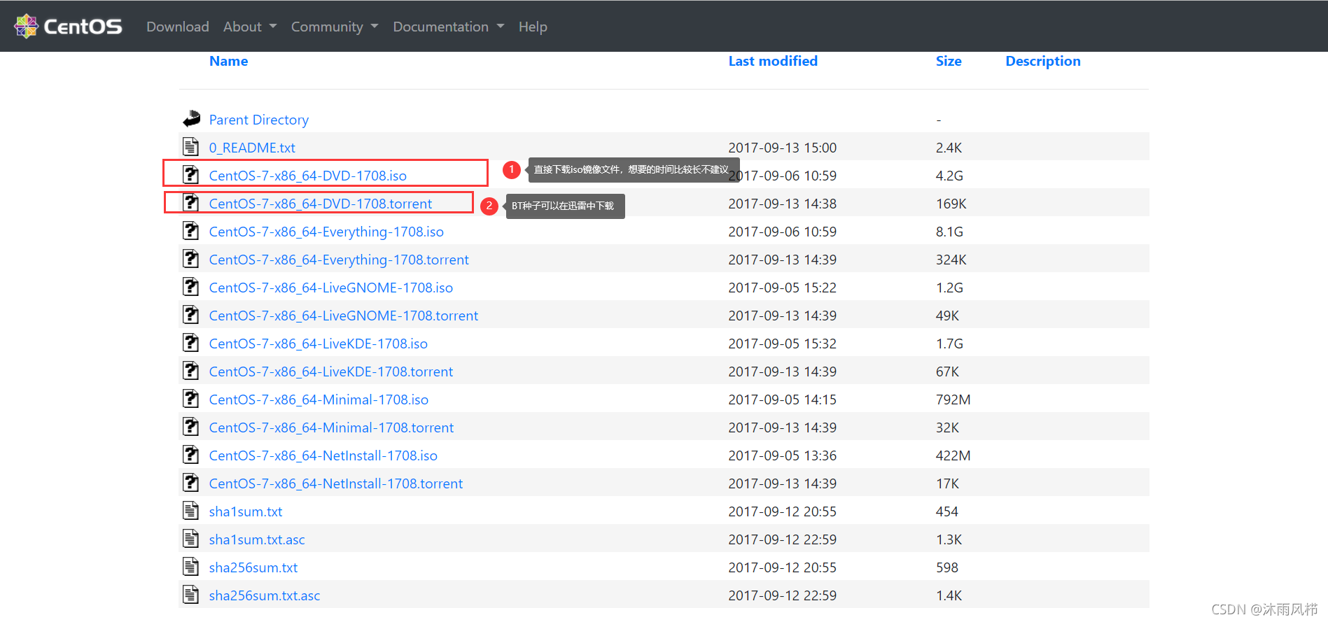Download CentOS-7-x86_64-Everything-1708.torrent
The width and height of the screenshot is (1328, 622).
tap(339, 260)
